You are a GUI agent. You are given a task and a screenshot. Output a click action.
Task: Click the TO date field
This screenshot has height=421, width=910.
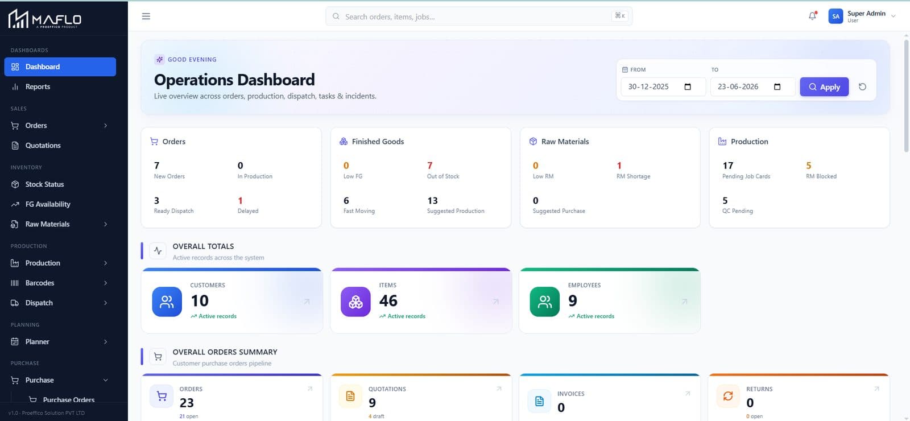pos(753,86)
